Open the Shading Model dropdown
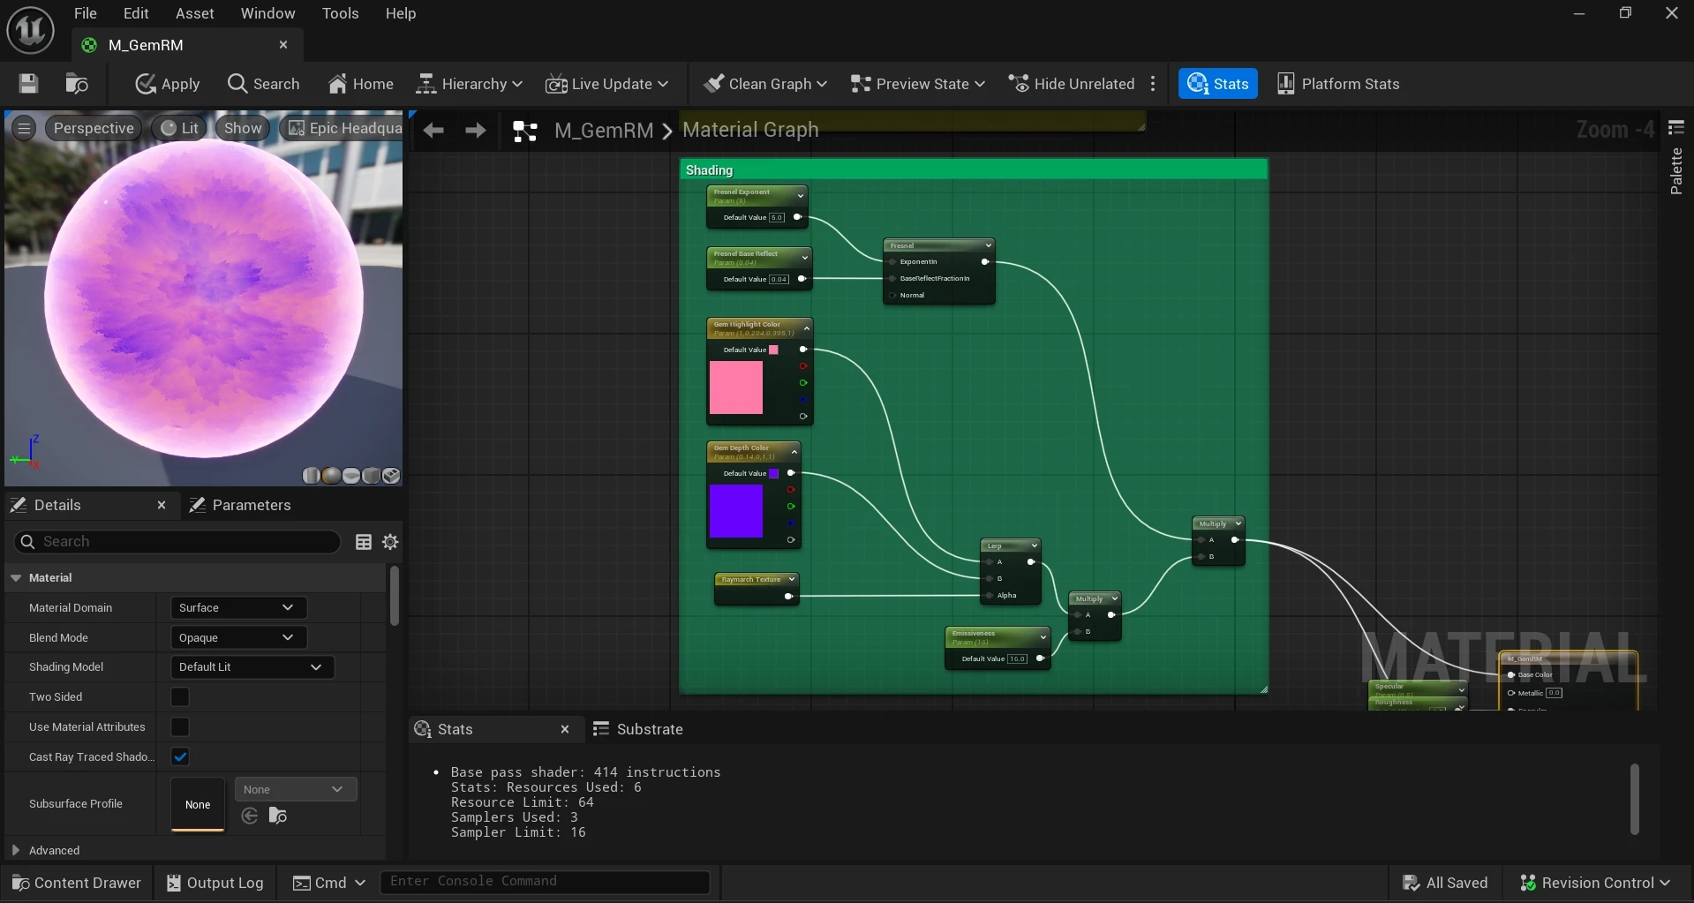 click(x=252, y=667)
